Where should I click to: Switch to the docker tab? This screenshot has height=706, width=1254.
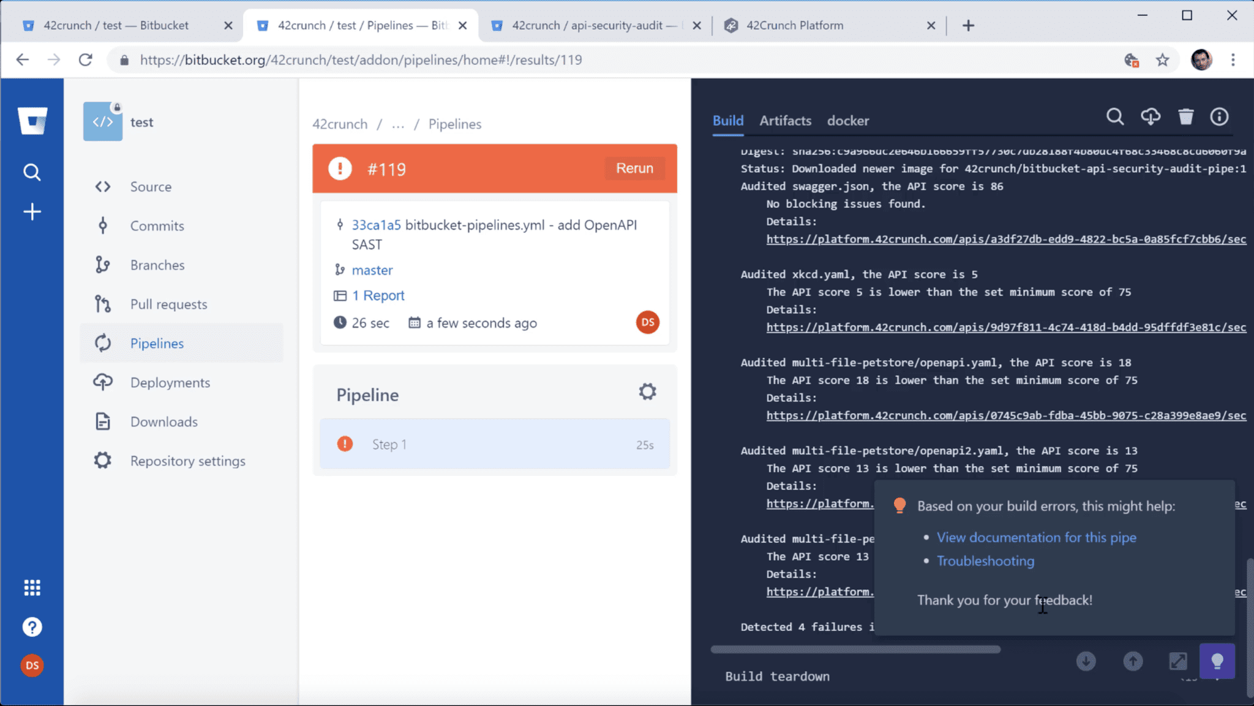848,121
